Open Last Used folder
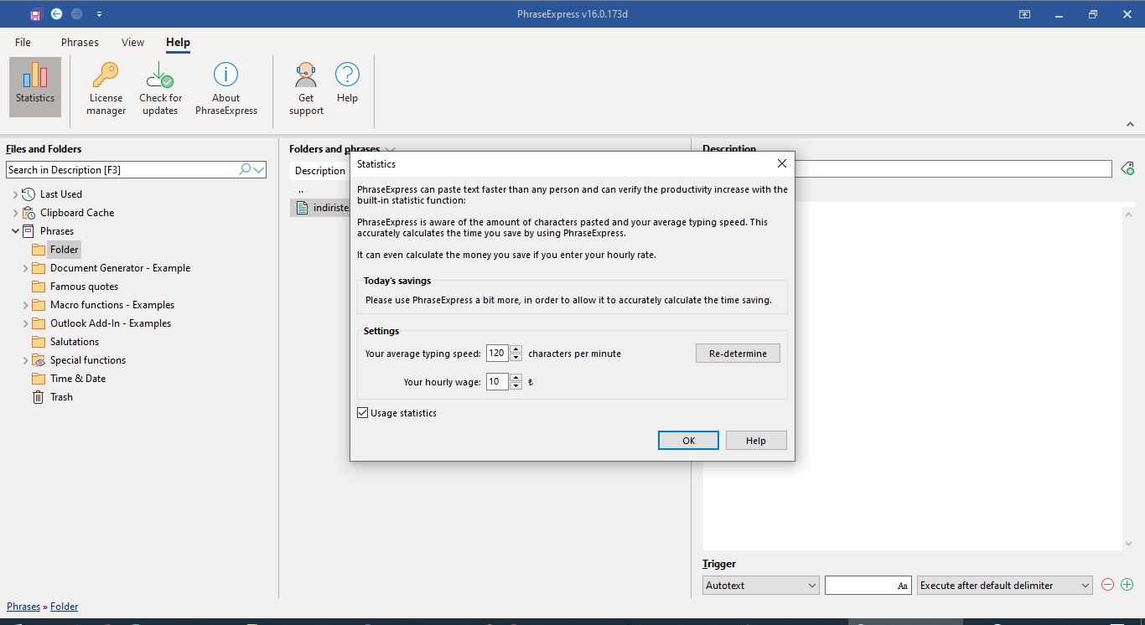1145x625 pixels. click(x=61, y=194)
